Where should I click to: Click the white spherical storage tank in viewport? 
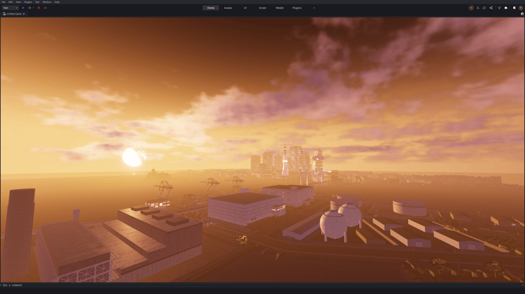click(333, 225)
